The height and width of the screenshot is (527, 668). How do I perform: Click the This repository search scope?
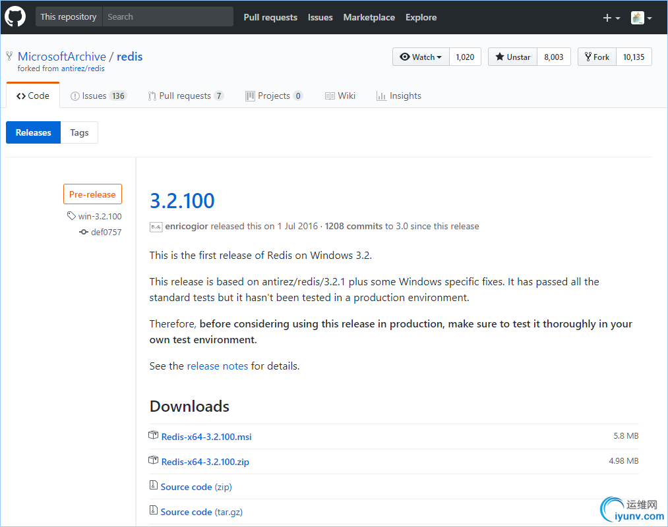point(69,16)
